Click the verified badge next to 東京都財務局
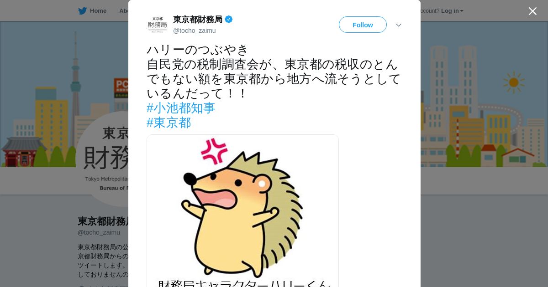This screenshot has height=287, width=548. [x=229, y=19]
